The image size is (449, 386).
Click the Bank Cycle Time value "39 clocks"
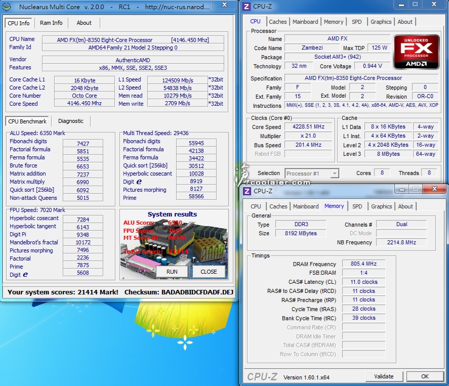[x=363, y=318]
